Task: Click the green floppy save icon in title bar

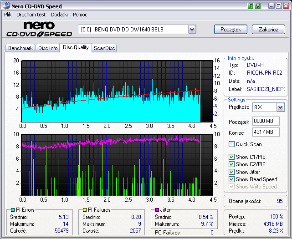Action: click(258, 6)
